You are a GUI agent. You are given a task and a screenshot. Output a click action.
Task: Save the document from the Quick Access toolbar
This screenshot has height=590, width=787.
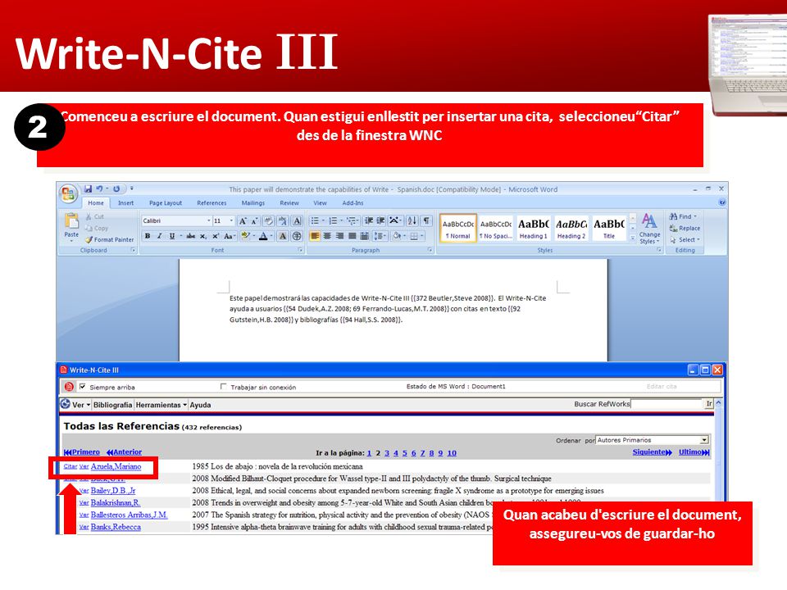pyautogui.click(x=88, y=189)
